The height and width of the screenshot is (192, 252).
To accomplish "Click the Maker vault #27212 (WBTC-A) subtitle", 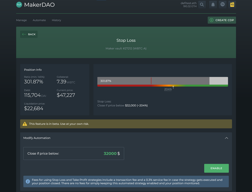I will 126,48.
